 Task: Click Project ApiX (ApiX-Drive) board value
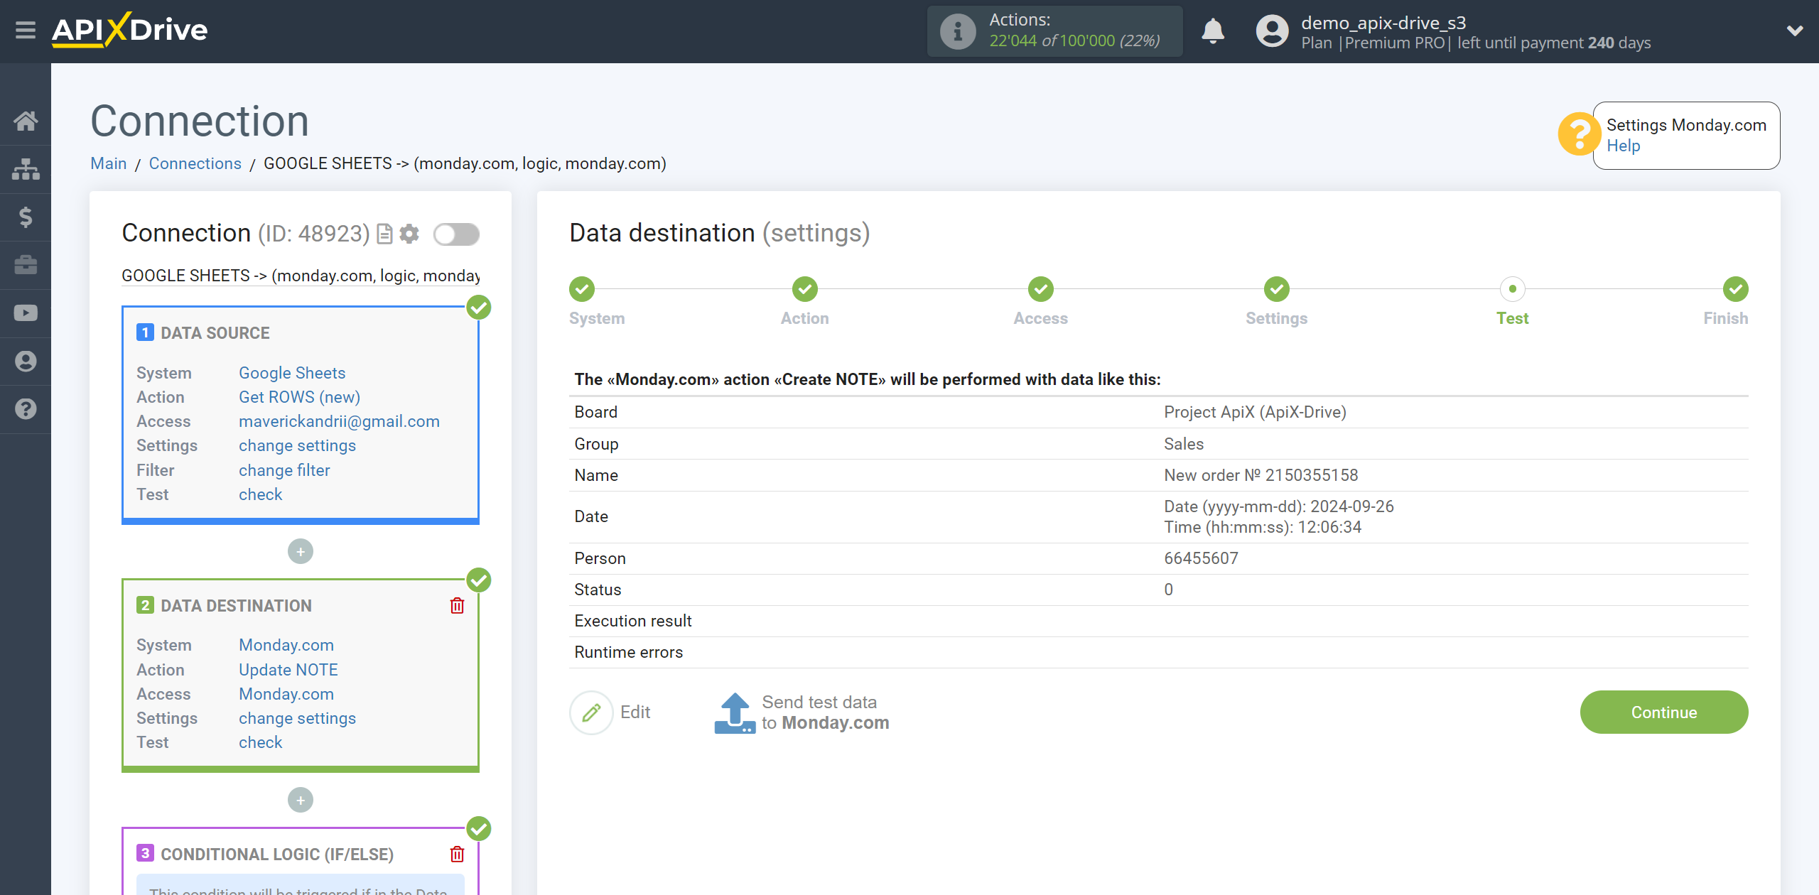1255,412
